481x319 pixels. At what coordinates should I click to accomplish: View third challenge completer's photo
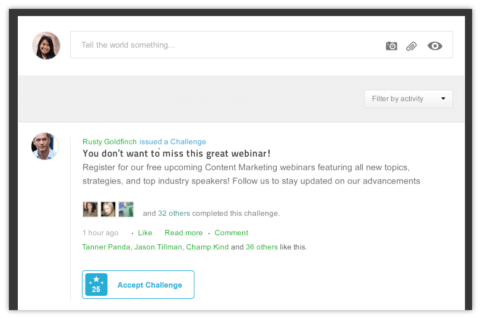tap(126, 209)
